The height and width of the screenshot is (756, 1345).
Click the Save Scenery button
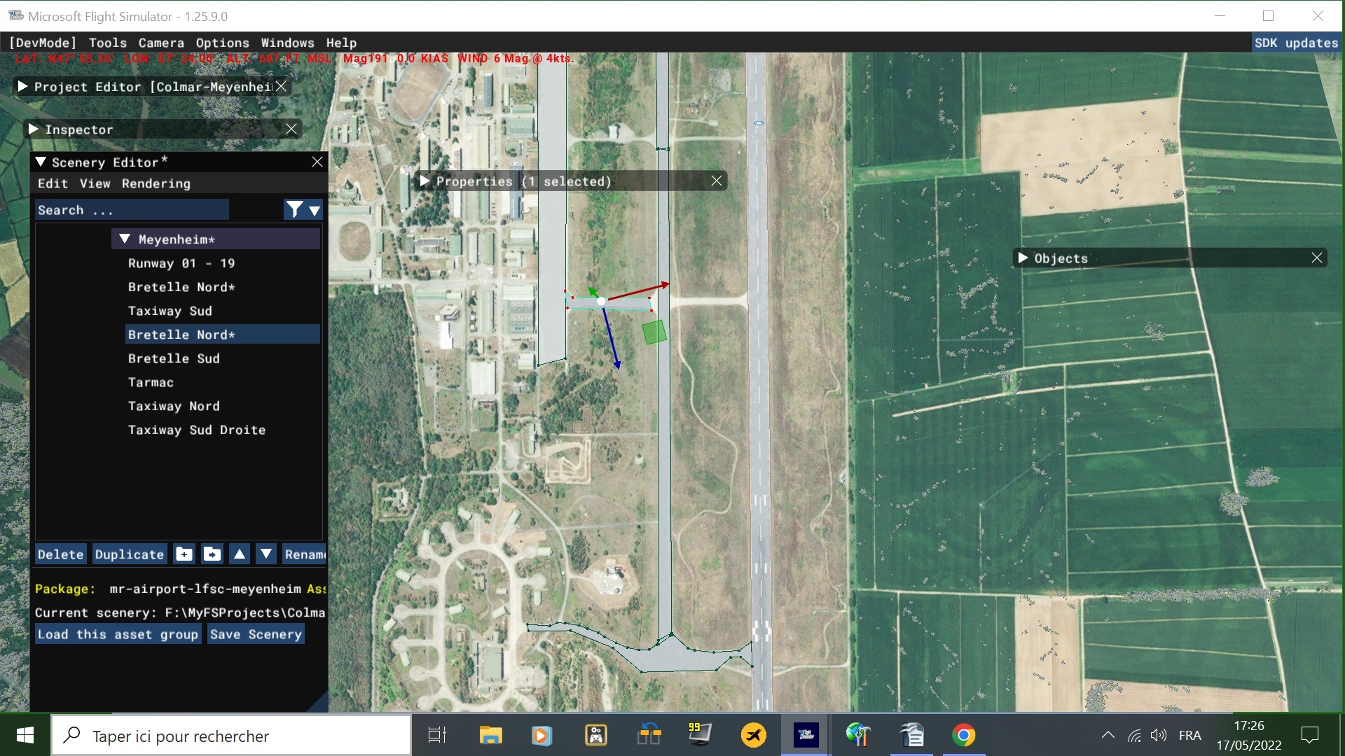[x=256, y=634]
